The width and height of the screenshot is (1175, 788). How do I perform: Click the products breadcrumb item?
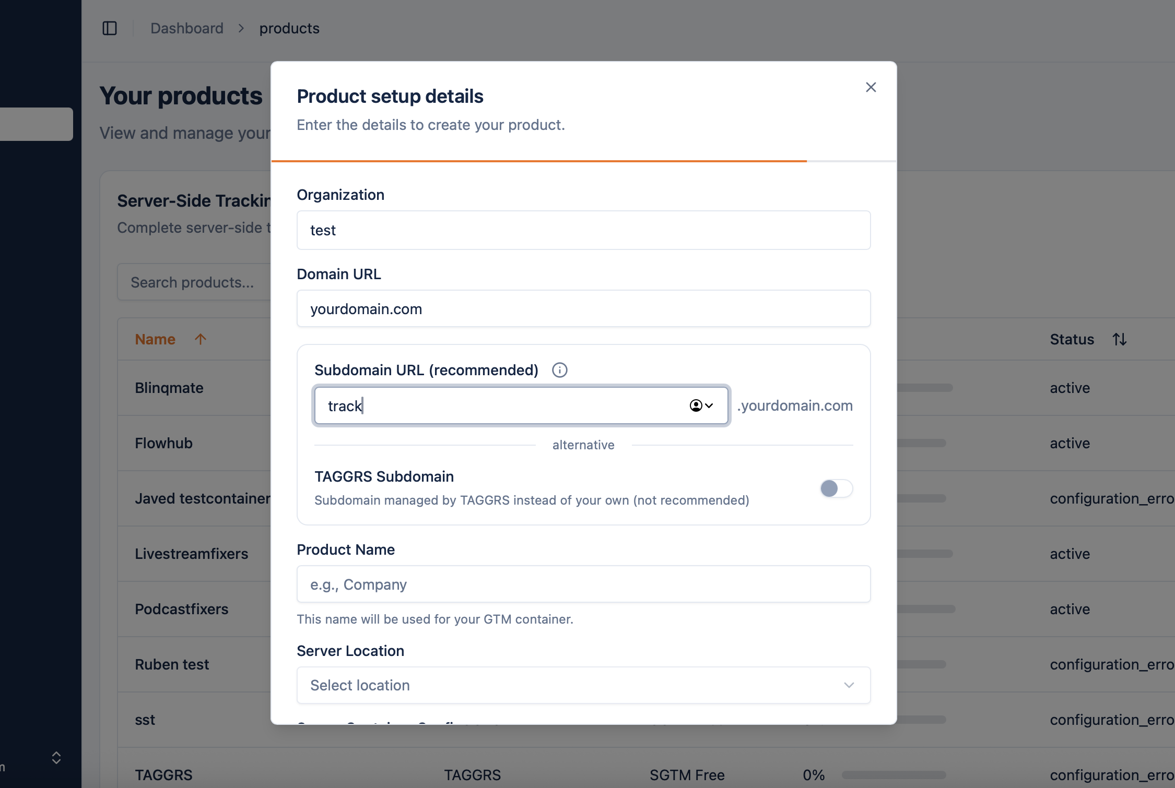click(289, 28)
